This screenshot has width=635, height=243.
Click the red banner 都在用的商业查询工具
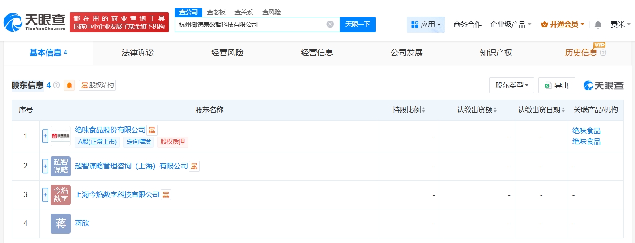coord(119,22)
